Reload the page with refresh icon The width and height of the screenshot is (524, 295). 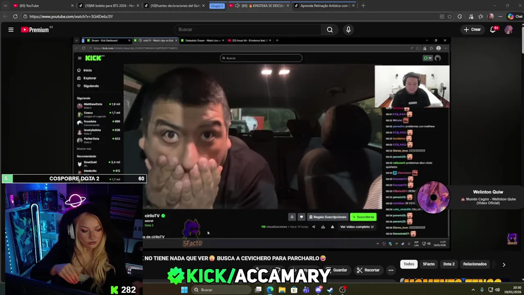coord(15,16)
